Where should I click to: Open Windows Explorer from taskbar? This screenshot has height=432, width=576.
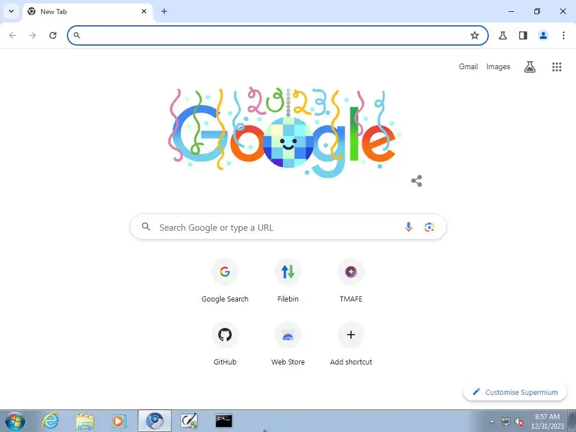pyautogui.click(x=85, y=421)
